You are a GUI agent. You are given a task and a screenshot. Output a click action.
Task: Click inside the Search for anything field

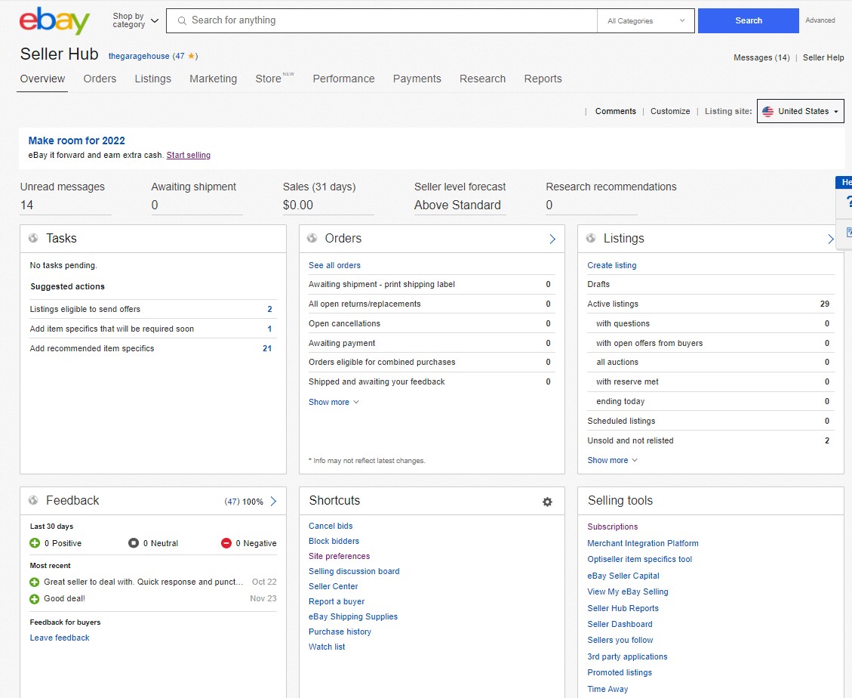(377, 20)
